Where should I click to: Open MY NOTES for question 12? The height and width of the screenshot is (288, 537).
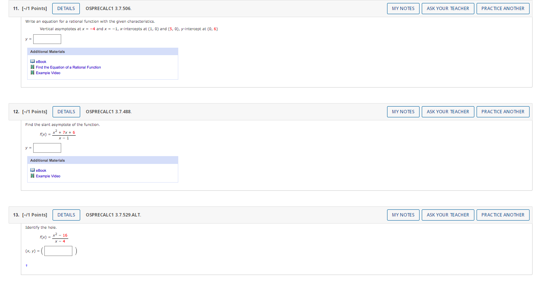tap(403, 111)
